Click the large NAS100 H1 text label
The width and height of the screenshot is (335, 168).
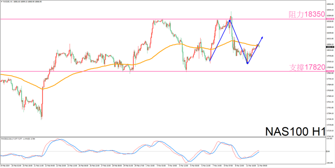pos(294,131)
